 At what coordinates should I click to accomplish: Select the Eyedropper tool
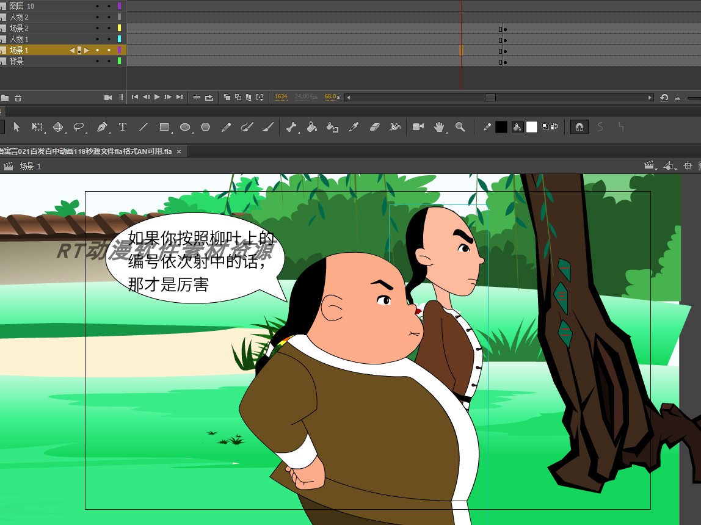click(354, 127)
